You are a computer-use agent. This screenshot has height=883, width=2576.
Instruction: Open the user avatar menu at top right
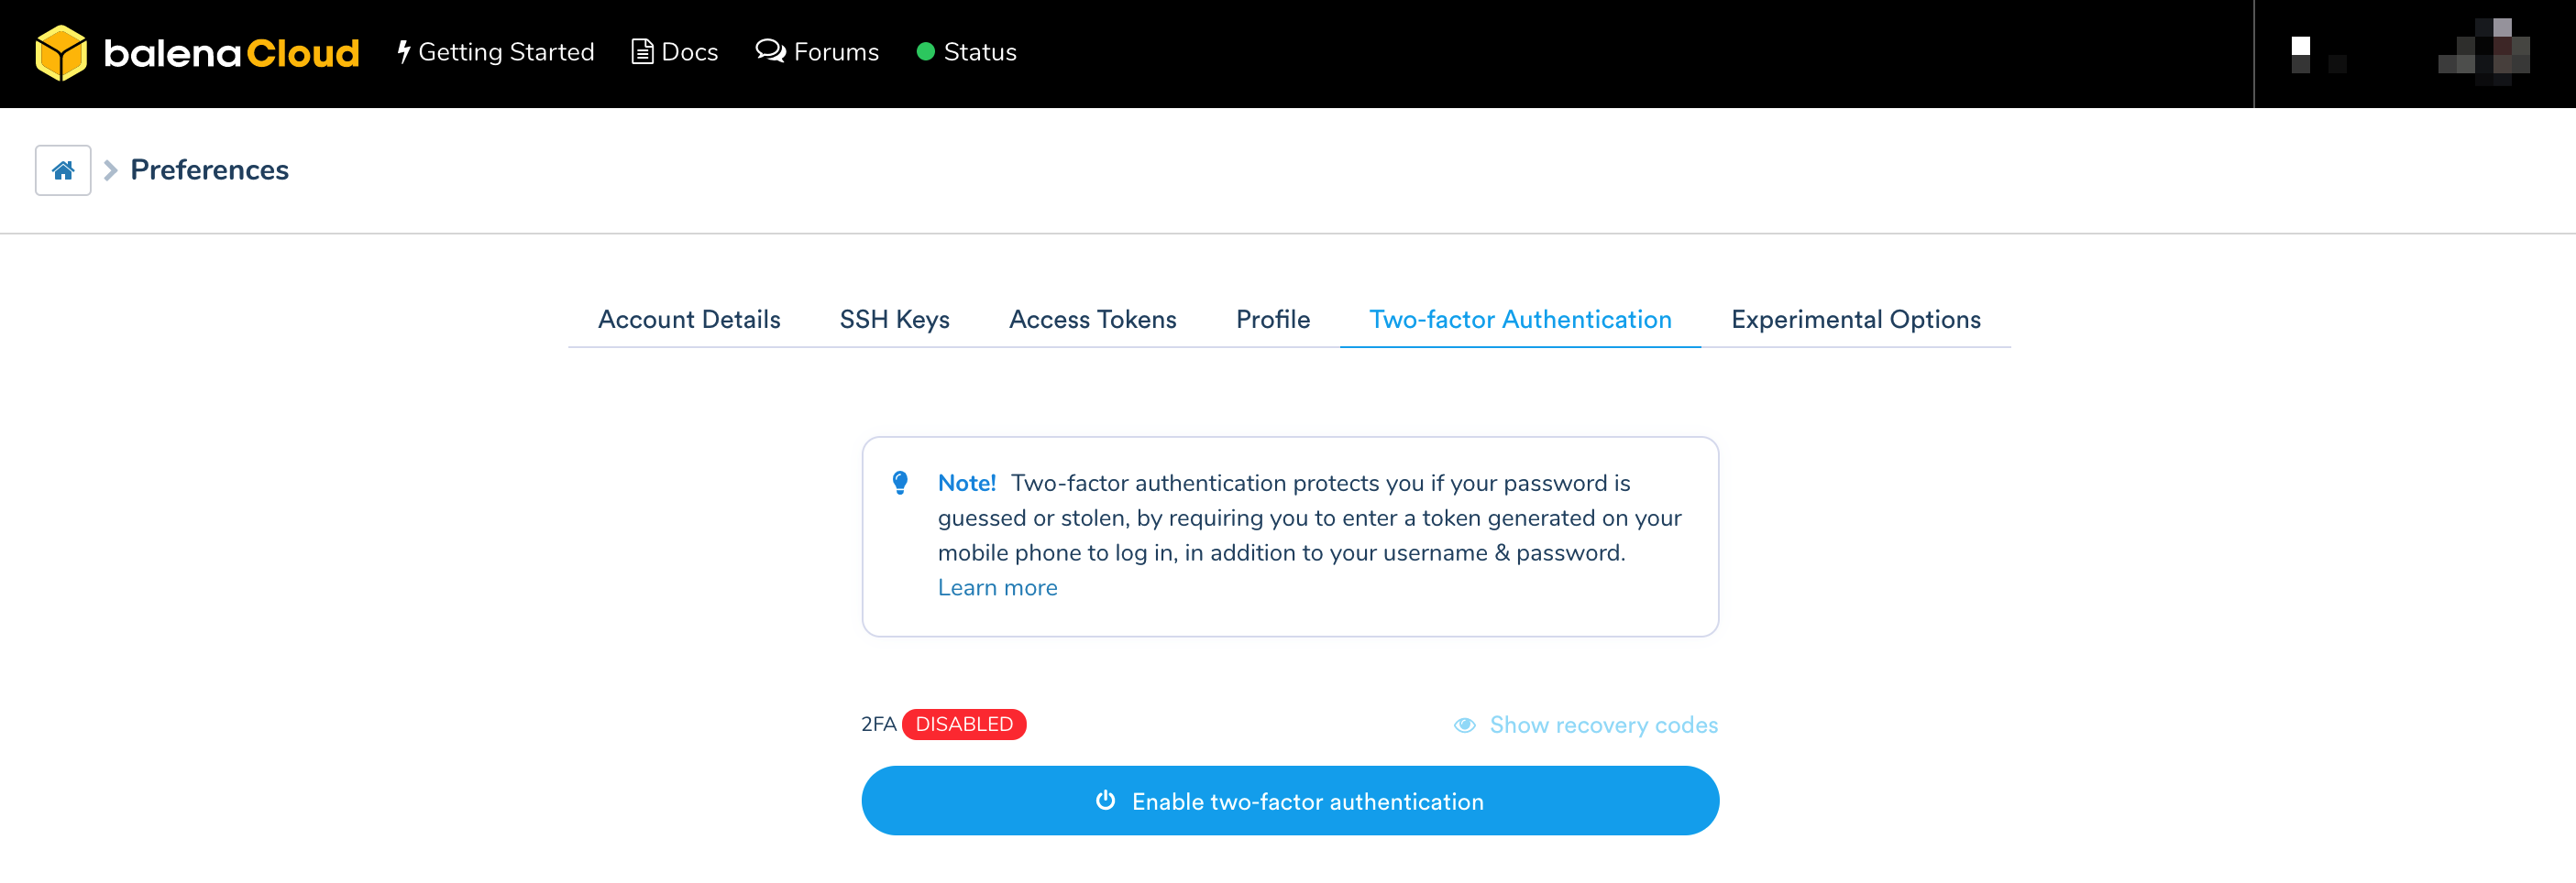pyautogui.click(x=2483, y=53)
